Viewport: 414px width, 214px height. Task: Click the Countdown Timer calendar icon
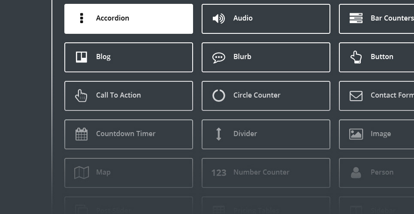pyautogui.click(x=82, y=134)
